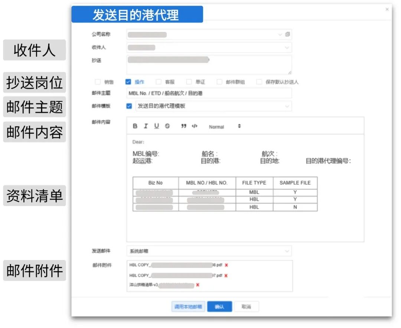Uncheck the 操作 checkbox

(x=129, y=82)
